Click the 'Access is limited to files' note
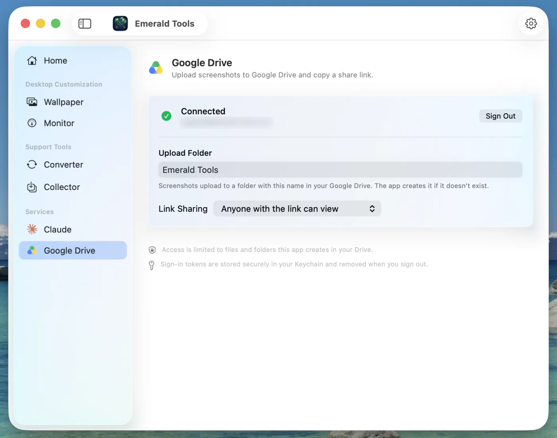 pos(267,250)
